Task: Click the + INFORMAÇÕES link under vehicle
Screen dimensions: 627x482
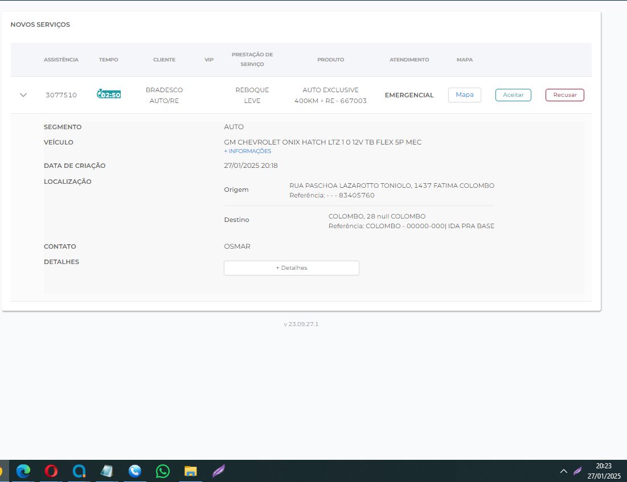Action: point(248,151)
